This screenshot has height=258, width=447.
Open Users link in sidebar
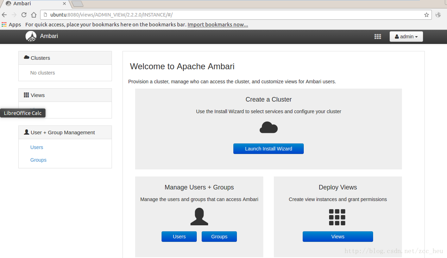[37, 147]
